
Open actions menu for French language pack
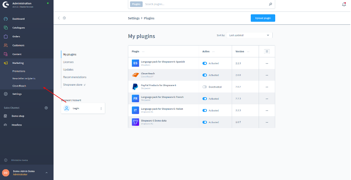267,99
